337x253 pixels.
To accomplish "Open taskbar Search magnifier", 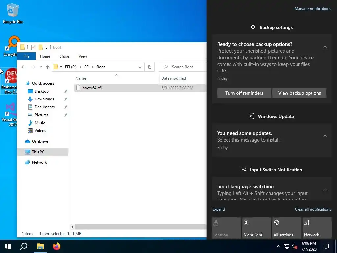I will click(24, 246).
